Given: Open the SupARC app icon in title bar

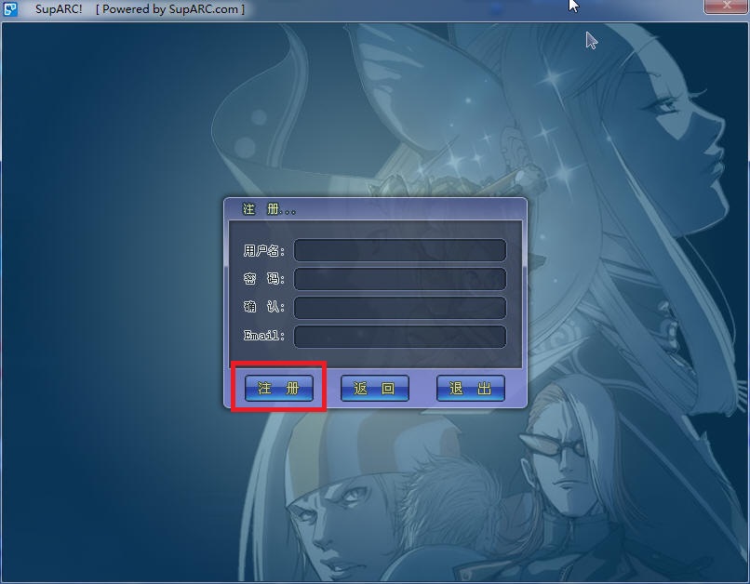Looking at the screenshot, I should (9, 8).
